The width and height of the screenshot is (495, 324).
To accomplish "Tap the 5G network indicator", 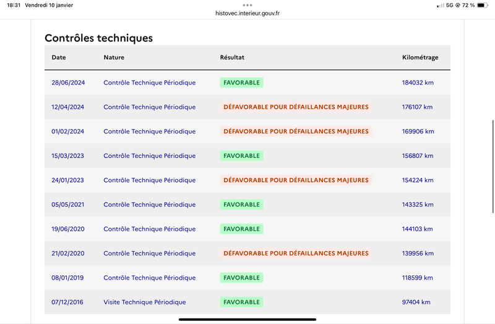I will pyautogui.click(x=450, y=5).
